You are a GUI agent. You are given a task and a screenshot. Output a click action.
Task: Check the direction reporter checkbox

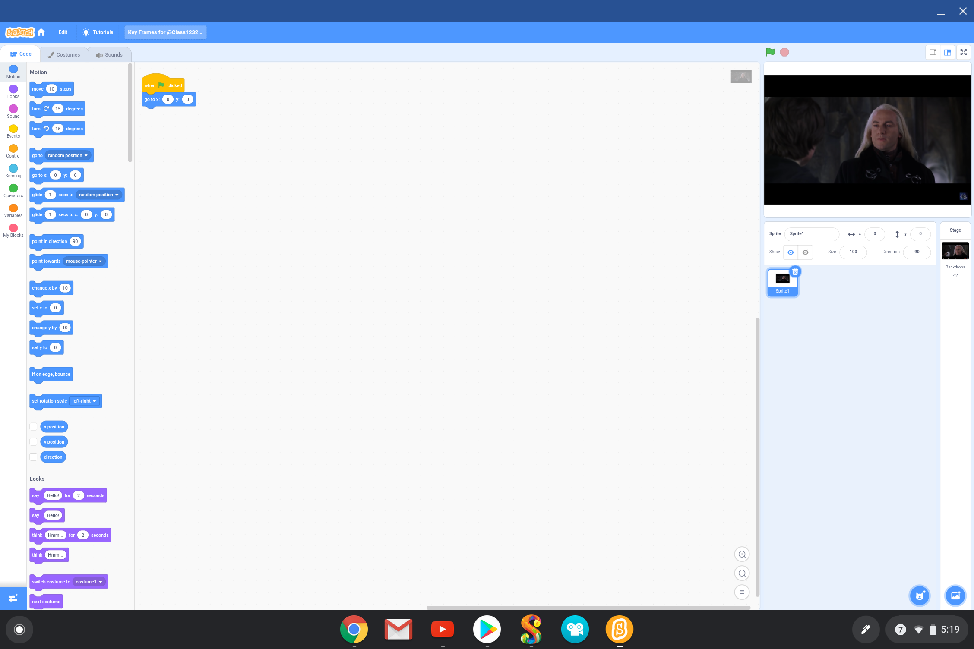(x=33, y=457)
